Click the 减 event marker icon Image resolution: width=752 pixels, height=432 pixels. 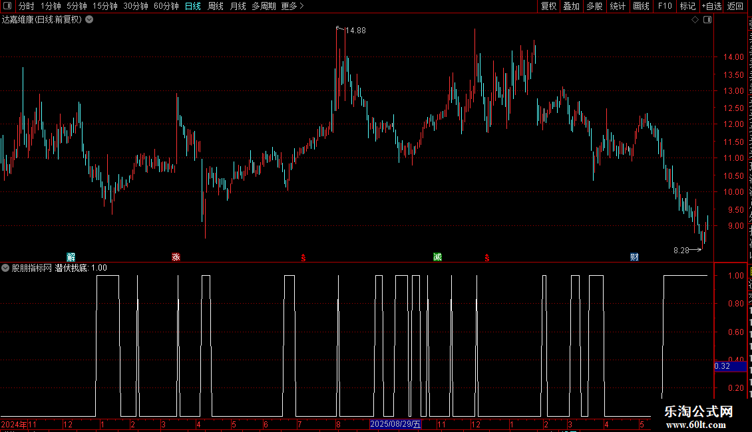pyautogui.click(x=437, y=257)
